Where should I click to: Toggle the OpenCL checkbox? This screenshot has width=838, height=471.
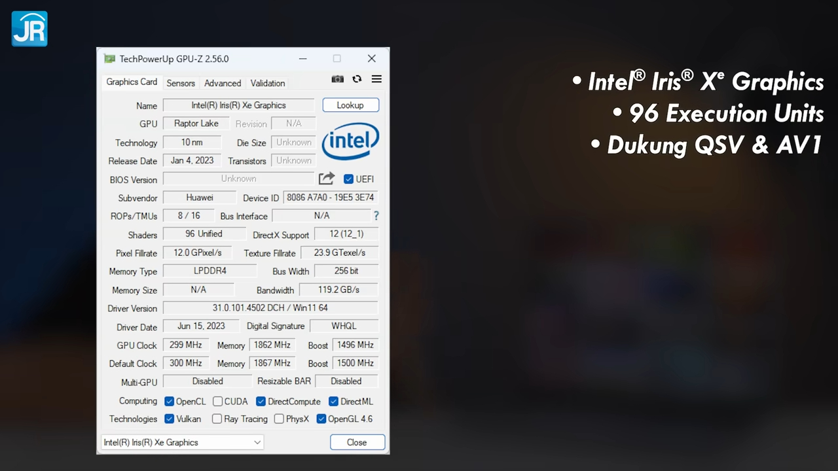[x=170, y=402]
